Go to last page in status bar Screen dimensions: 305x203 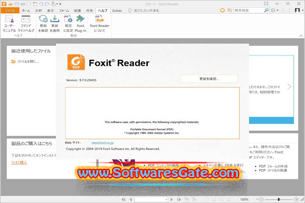[179, 200]
